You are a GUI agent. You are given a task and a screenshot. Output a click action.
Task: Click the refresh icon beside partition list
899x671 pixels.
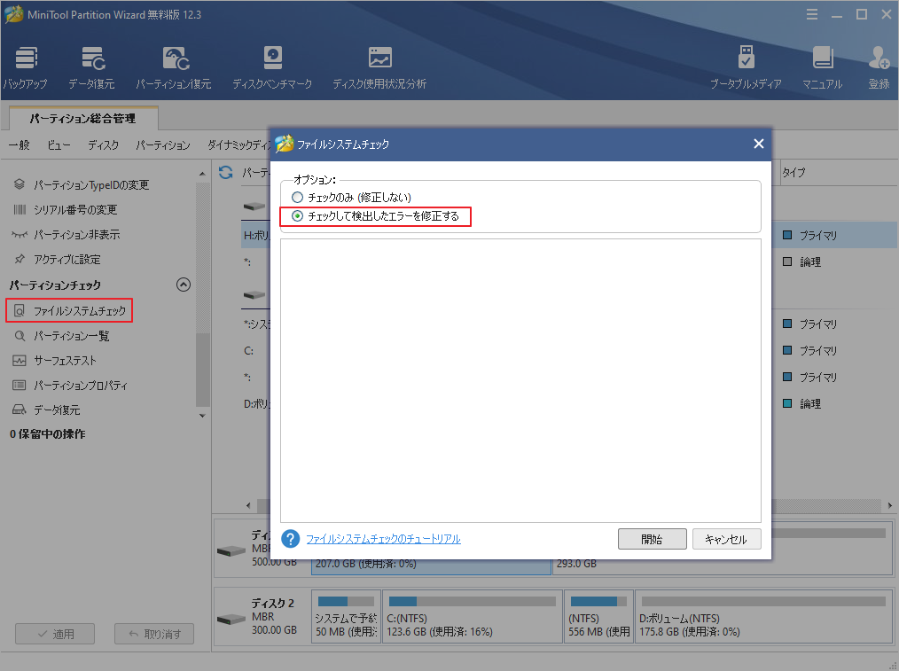226,172
